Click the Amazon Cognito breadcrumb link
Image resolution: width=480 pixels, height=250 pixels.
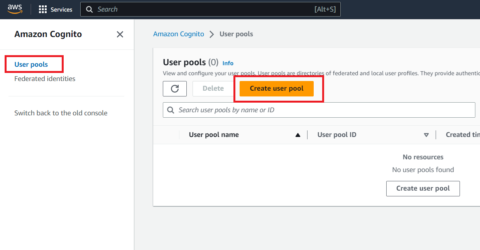(179, 34)
